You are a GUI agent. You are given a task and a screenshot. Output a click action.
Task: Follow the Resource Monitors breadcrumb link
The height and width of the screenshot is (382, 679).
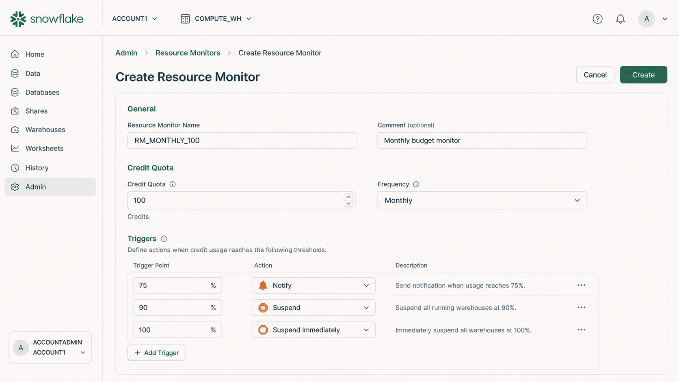(x=188, y=53)
